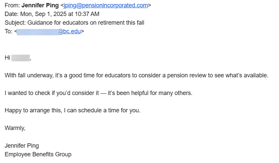Open the recipient's @bc.edu email link
The height and width of the screenshot is (163, 279).
coord(69,32)
